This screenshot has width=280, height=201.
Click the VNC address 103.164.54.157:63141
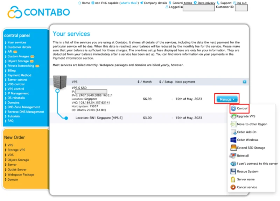(x=94, y=102)
